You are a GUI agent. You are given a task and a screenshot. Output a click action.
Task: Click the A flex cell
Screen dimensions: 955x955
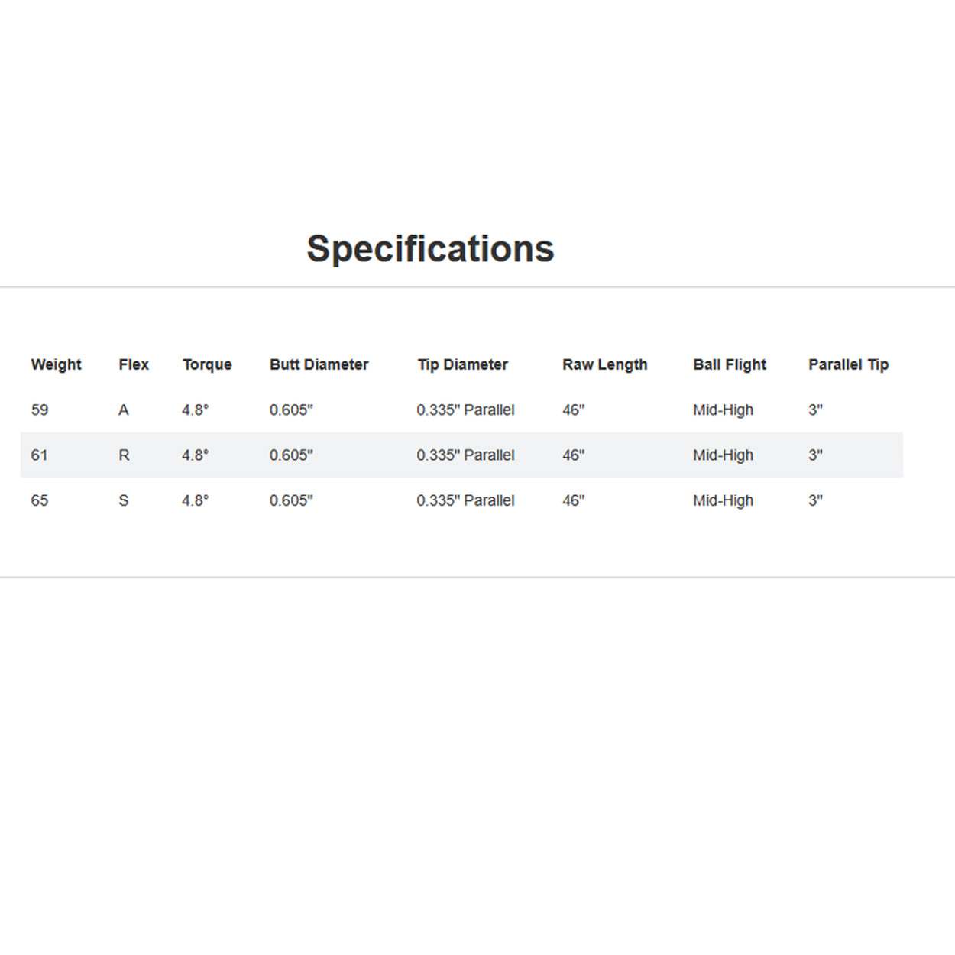[x=124, y=410]
